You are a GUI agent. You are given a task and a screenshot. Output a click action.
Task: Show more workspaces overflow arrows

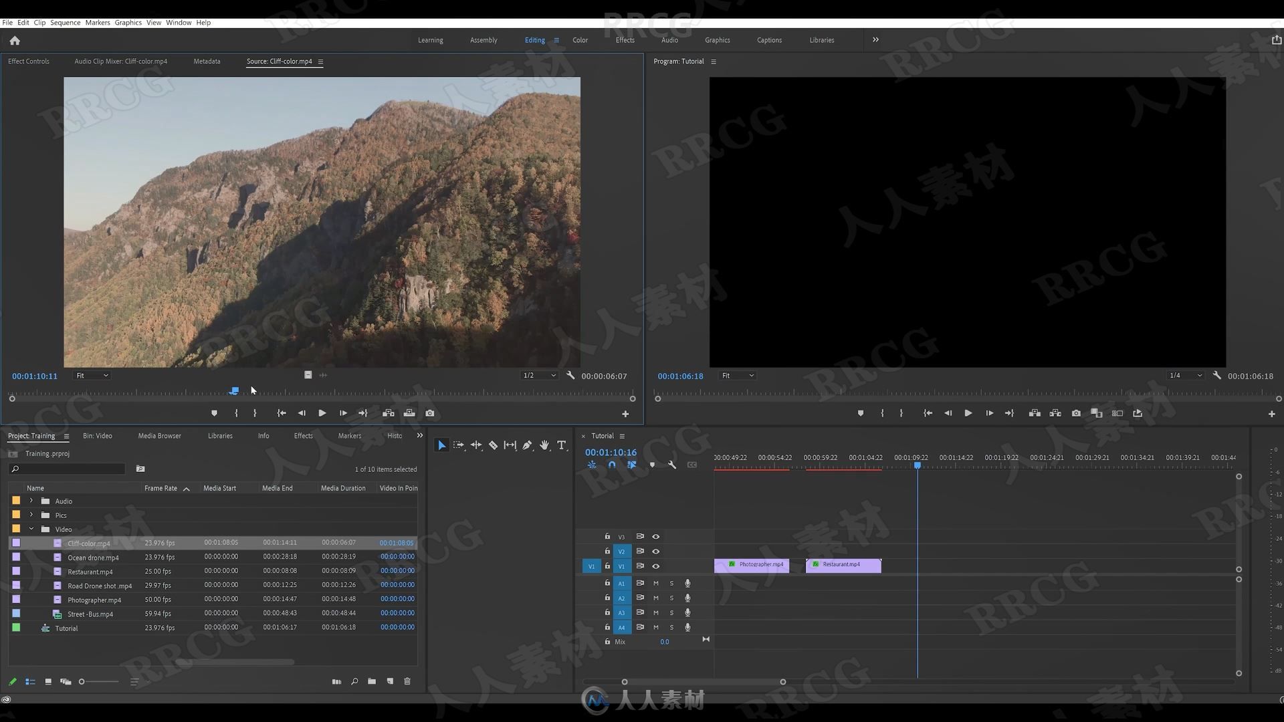click(x=875, y=40)
